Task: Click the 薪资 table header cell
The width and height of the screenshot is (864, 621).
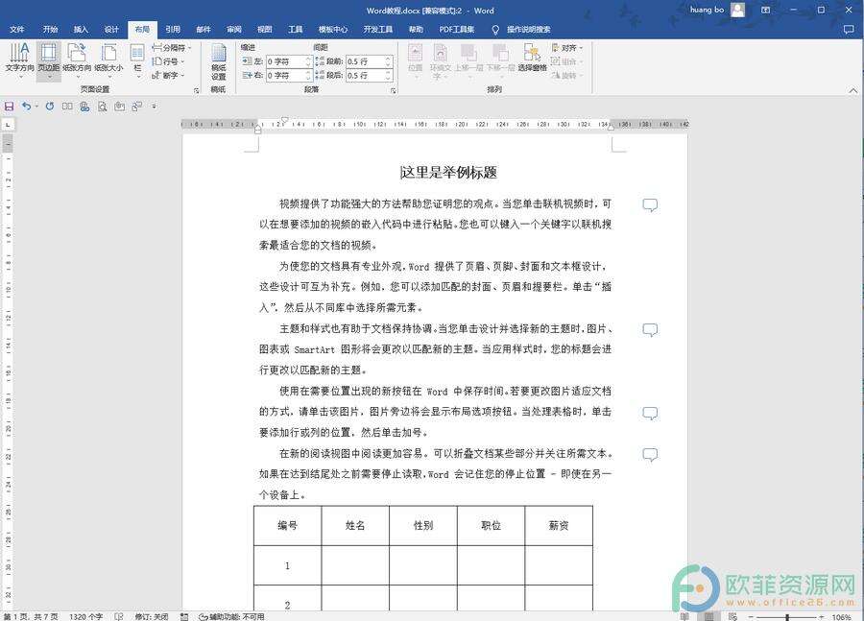Action: pyautogui.click(x=559, y=526)
